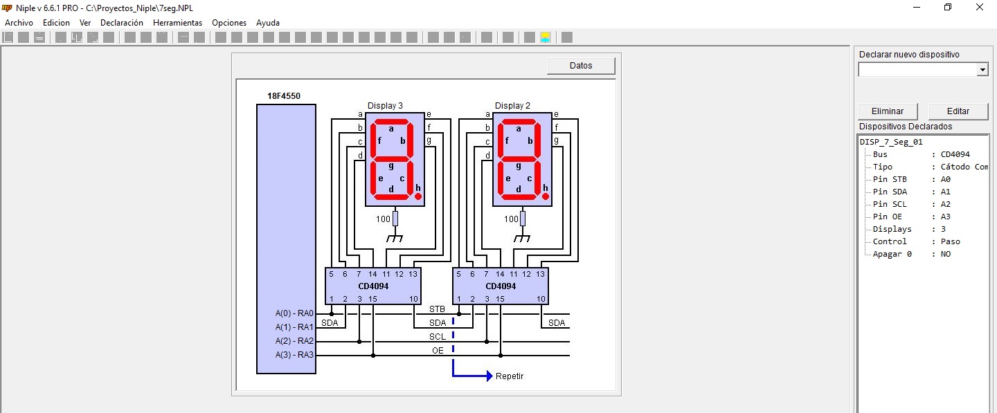This screenshot has width=997, height=413.
Task: Open the Opciones menu
Action: click(229, 23)
